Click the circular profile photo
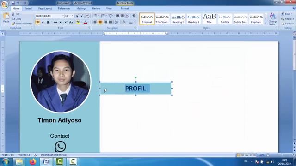Screen dimensions: 296x166 (x=61, y=82)
